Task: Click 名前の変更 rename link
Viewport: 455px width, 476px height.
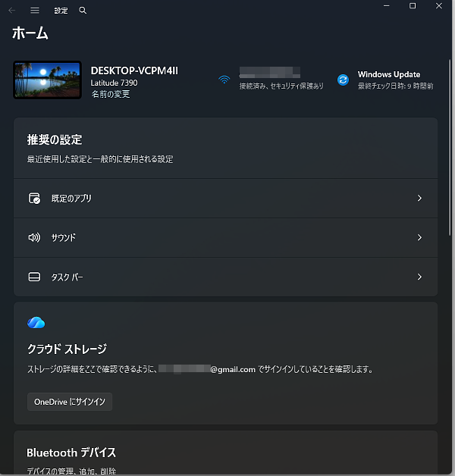Action: pyautogui.click(x=111, y=94)
